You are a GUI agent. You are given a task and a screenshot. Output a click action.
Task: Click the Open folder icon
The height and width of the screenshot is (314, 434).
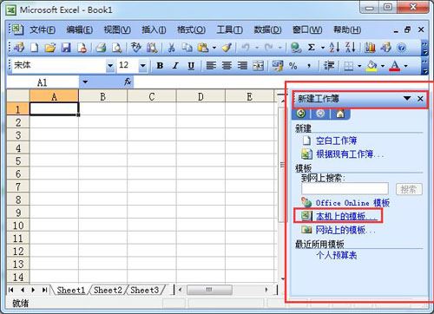click(50, 48)
